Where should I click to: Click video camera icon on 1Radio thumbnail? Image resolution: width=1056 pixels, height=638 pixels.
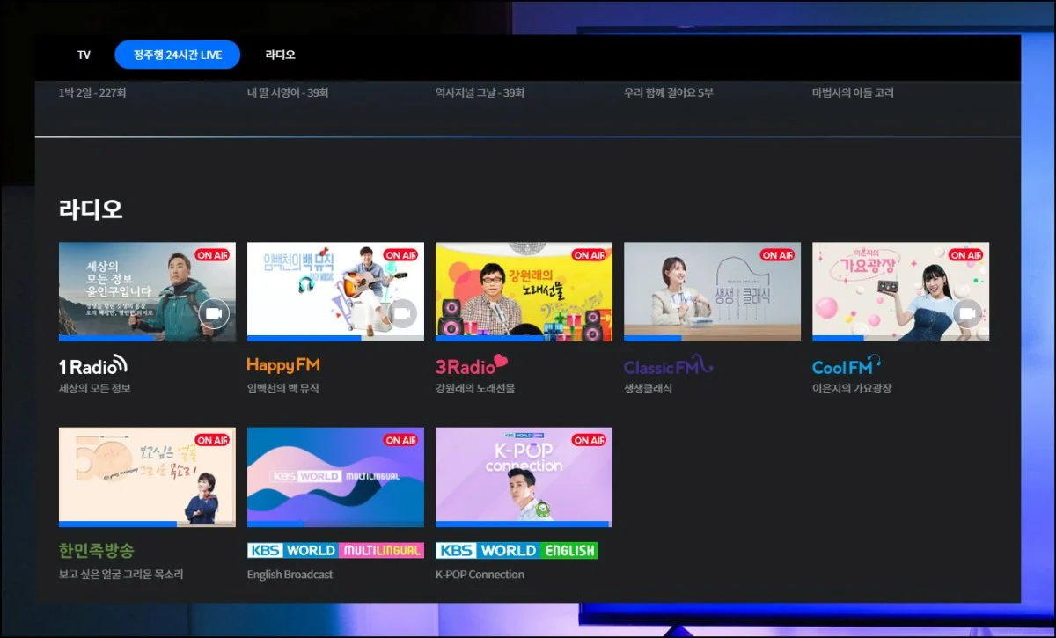click(214, 313)
